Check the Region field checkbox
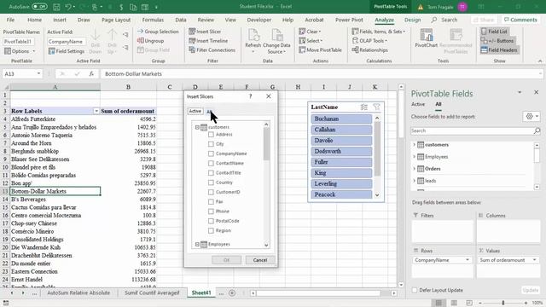 pos(211,230)
